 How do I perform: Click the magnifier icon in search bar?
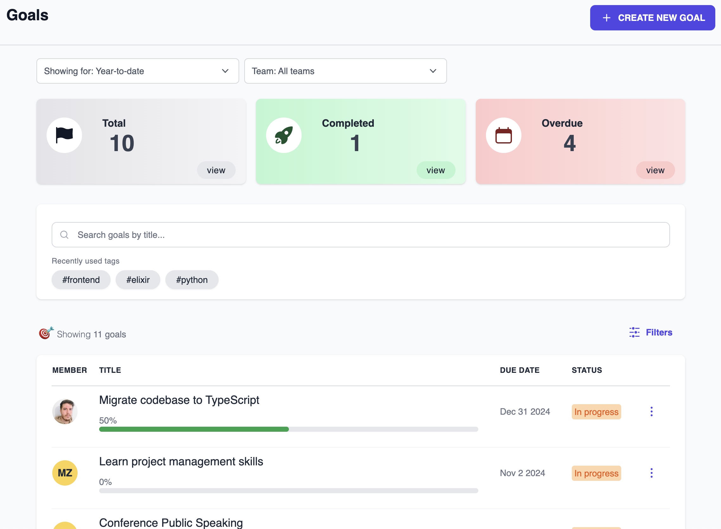[64, 235]
